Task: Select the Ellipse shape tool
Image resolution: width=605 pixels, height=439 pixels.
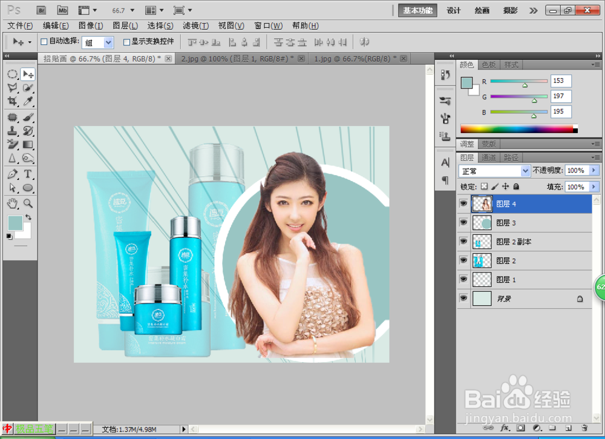Action: [28, 188]
